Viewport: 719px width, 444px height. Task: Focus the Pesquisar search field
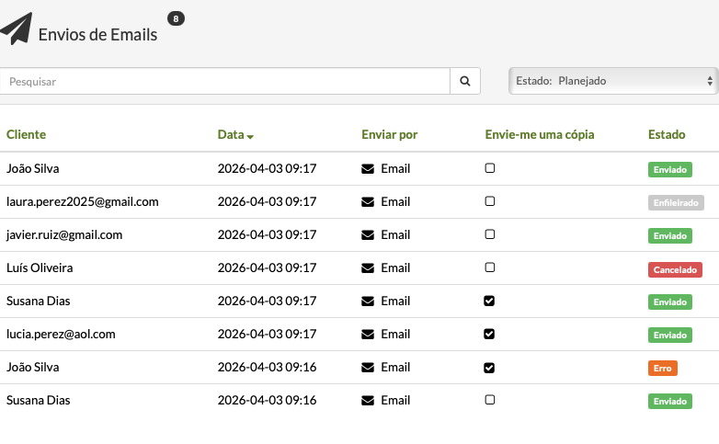click(225, 81)
